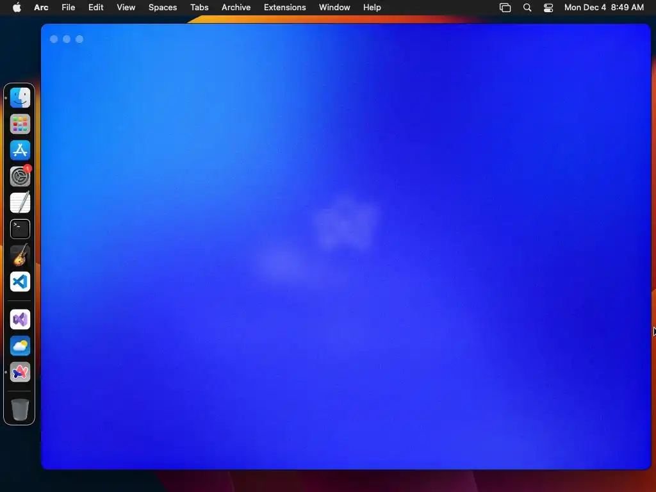Open the Extensions menu

coord(285,8)
